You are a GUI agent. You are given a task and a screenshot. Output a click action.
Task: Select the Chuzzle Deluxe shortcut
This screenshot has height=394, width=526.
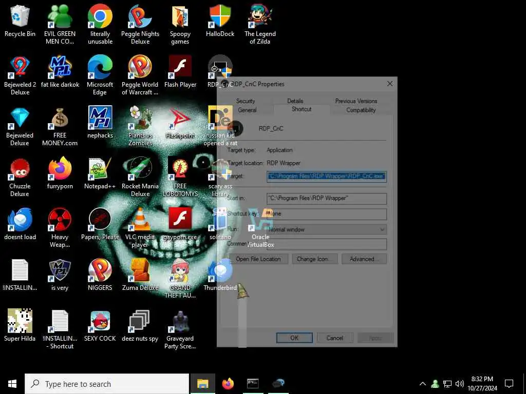[x=20, y=177]
